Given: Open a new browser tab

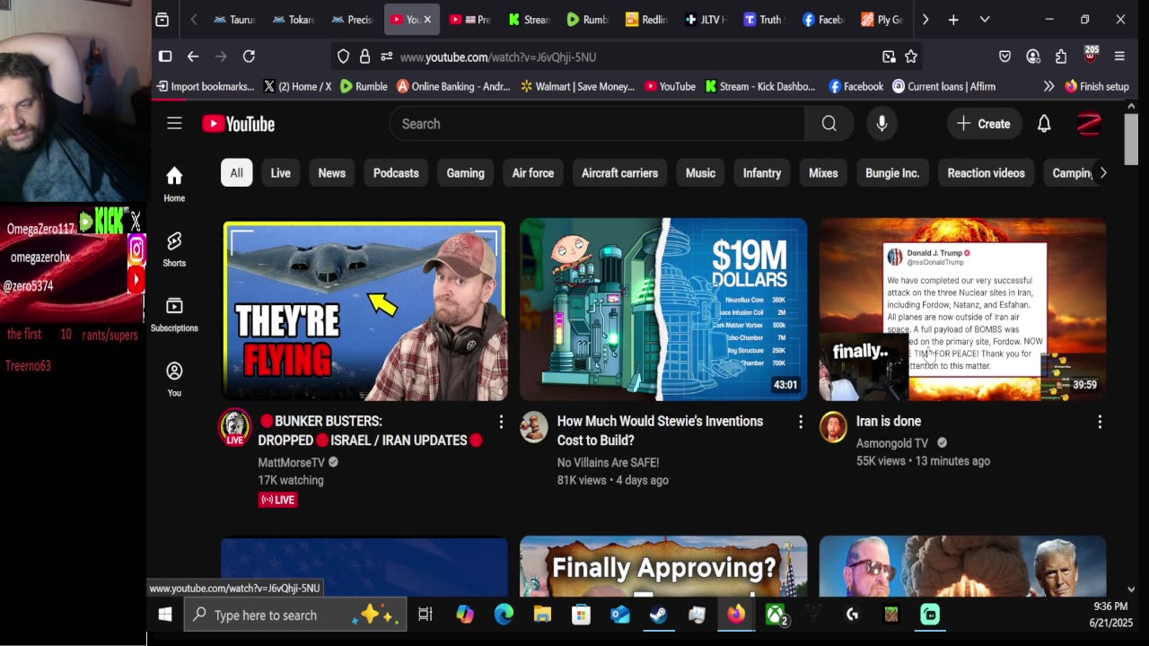Looking at the screenshot, I should pos(953,20).
